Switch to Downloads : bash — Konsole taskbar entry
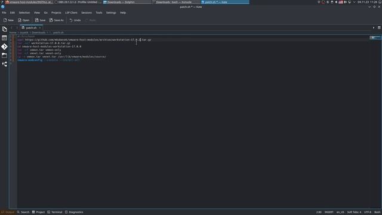 tap(176, 2)
